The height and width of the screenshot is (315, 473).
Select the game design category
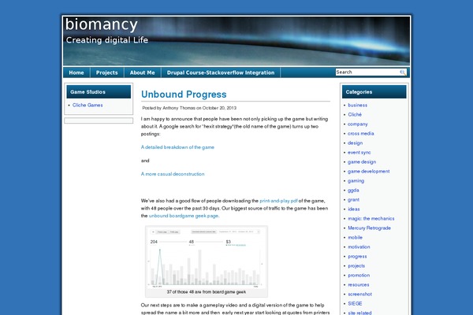tap(362, 162)
